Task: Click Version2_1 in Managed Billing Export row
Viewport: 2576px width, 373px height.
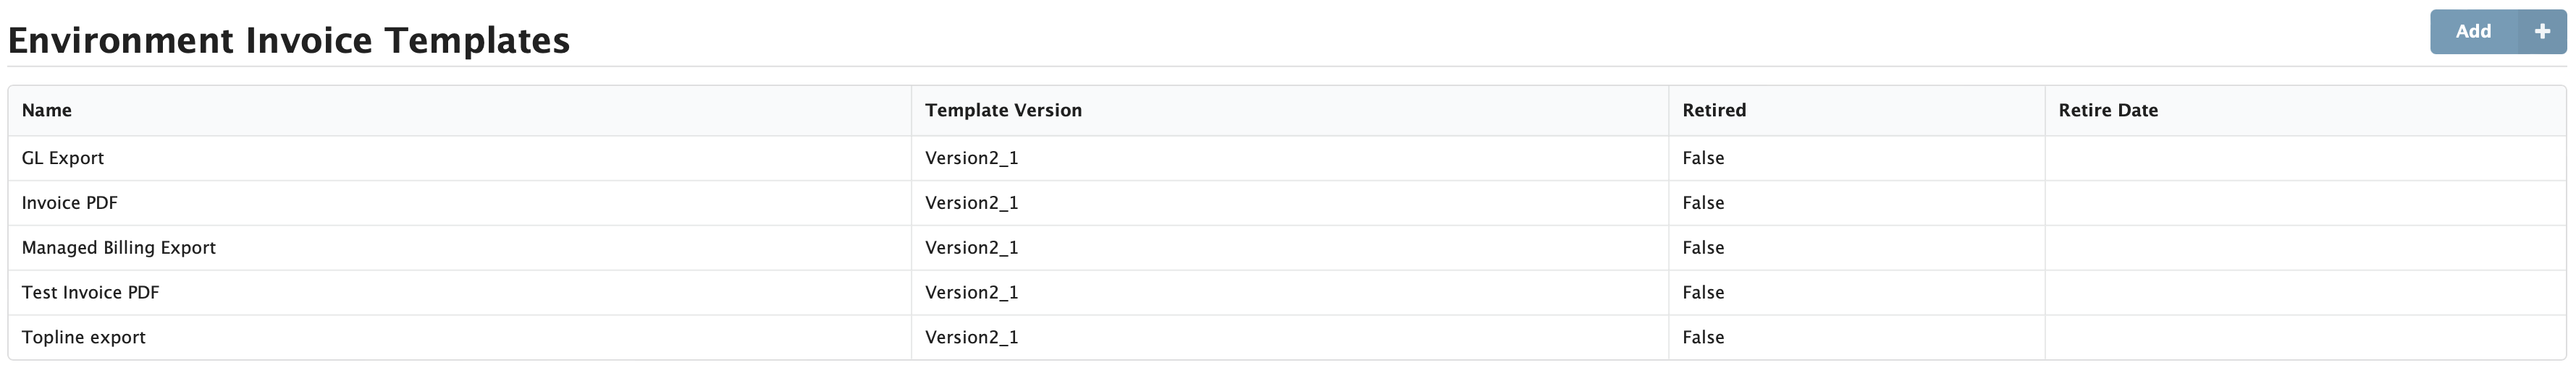Action: pyautogui.click(x=971, y=249)
